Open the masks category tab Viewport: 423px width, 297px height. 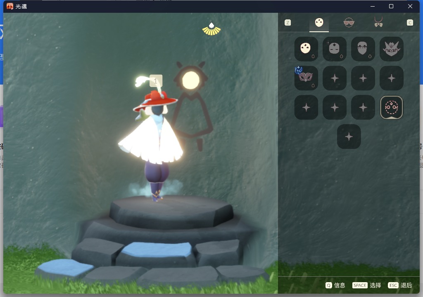(x=319, y=23)
